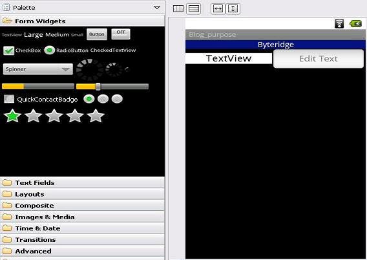Choose the Spinner widget
The height and width of the screenshot is (260, 367).
[38, 69]
